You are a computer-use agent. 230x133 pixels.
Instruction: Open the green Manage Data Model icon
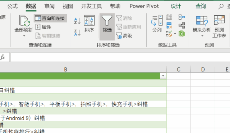click(x=182, y=34)
